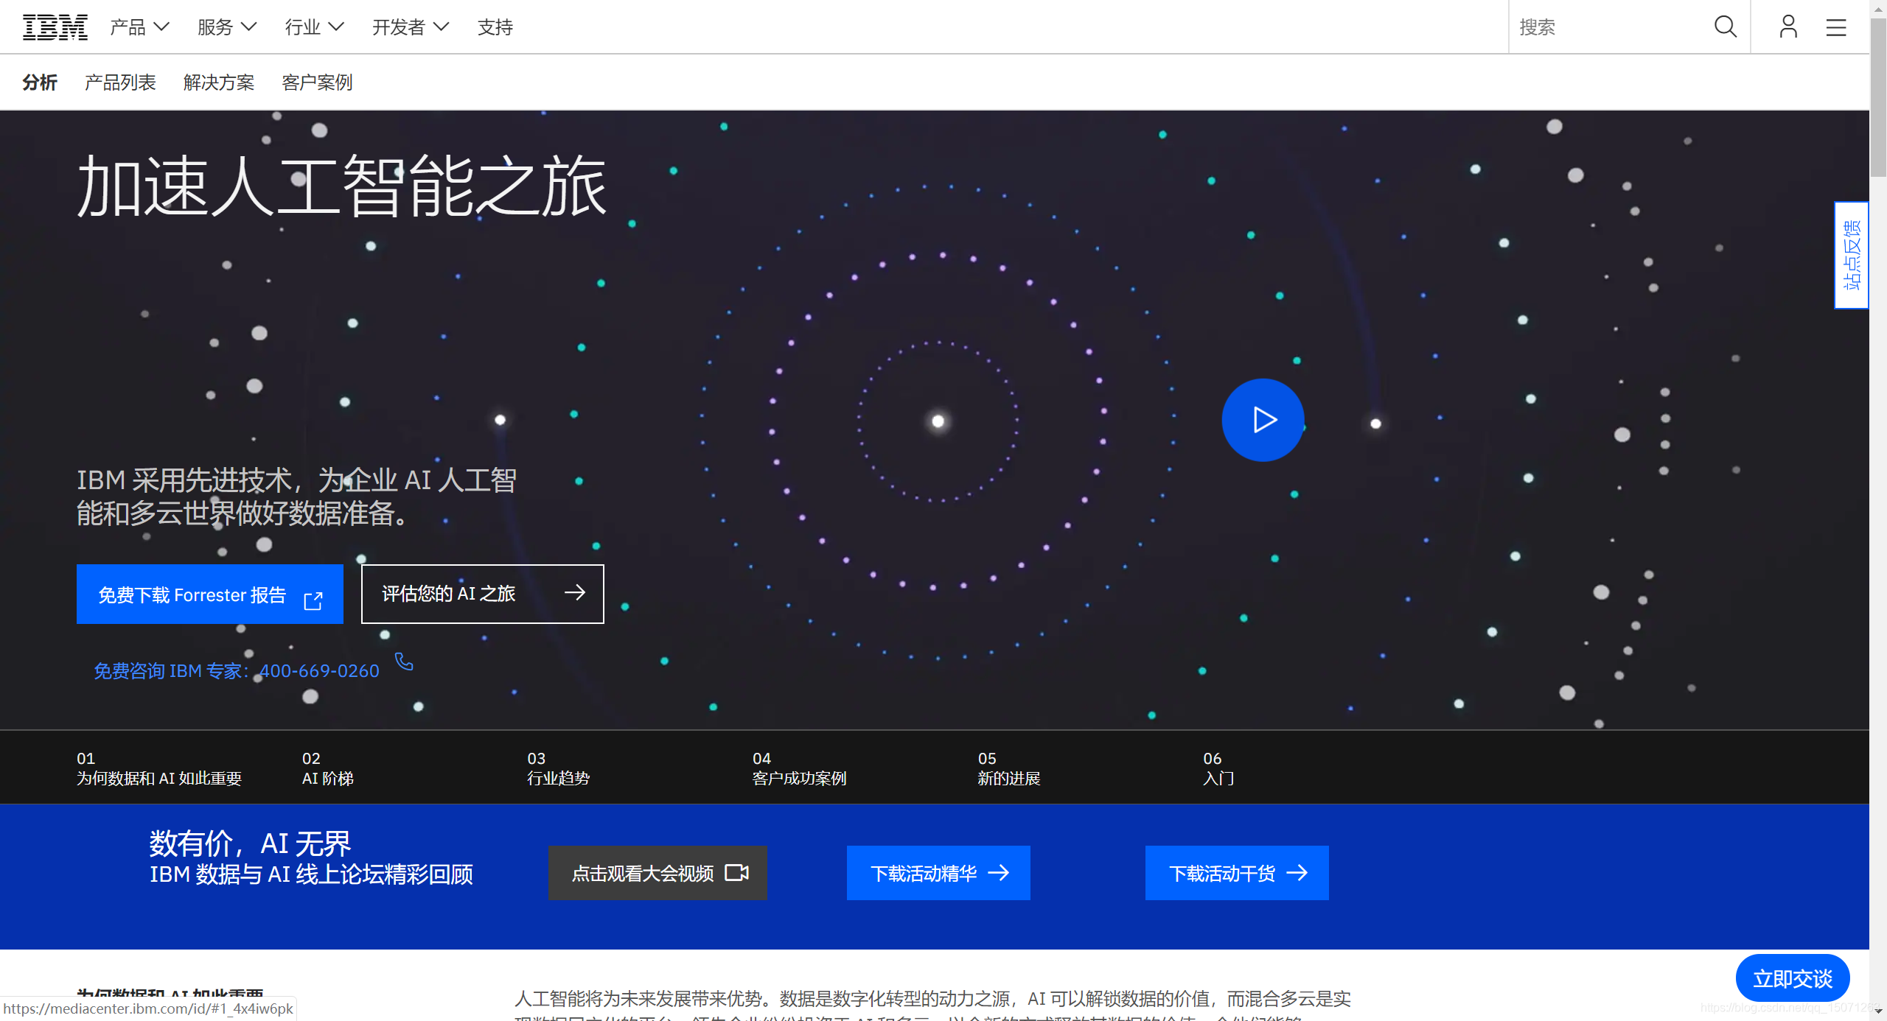Jump to 01 为何数据和 AI 如此重要
Screen dimensions: 1887x1021
[159, 768]
